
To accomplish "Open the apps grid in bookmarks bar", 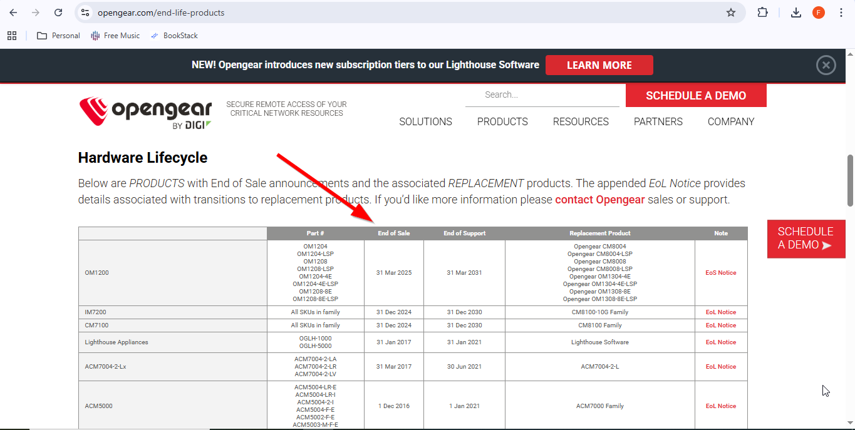I will [12, 36].
